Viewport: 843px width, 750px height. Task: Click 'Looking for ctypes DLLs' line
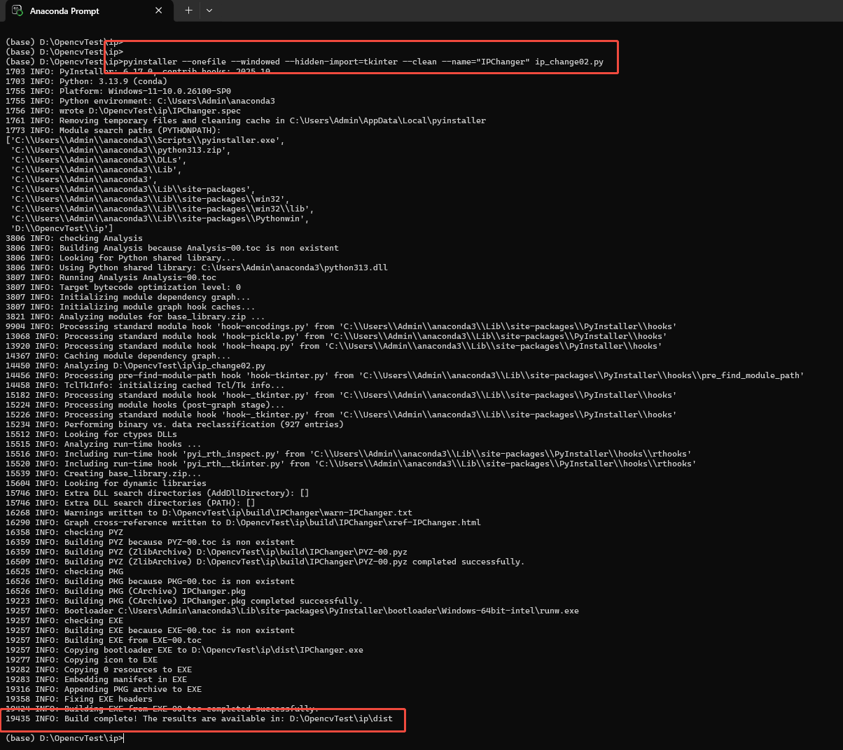coord(92,434)
